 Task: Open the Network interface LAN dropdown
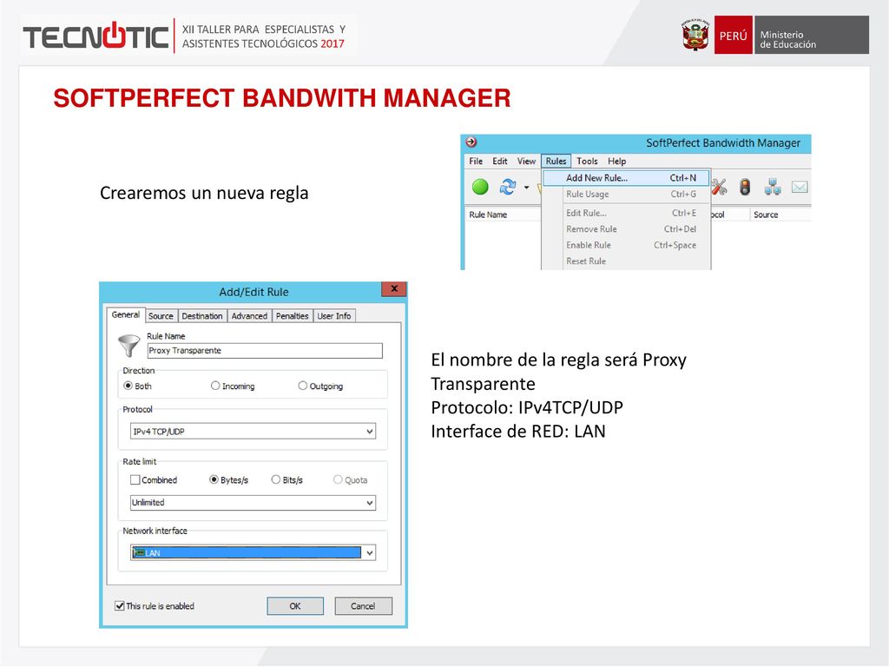(253, 552)
